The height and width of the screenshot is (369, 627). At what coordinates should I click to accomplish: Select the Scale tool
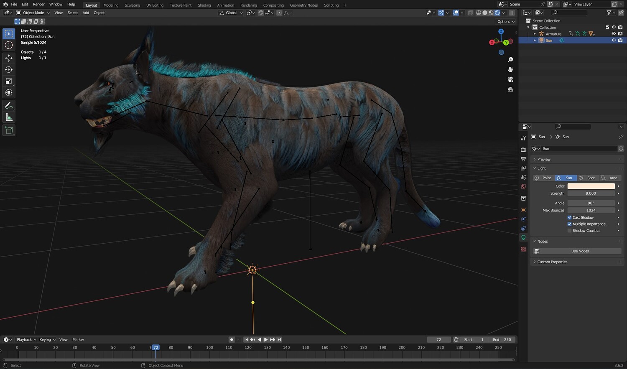9,81
